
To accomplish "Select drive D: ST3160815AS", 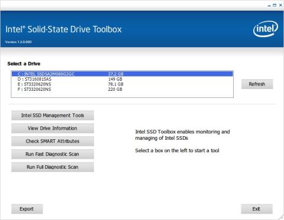I will click(122, 79).
